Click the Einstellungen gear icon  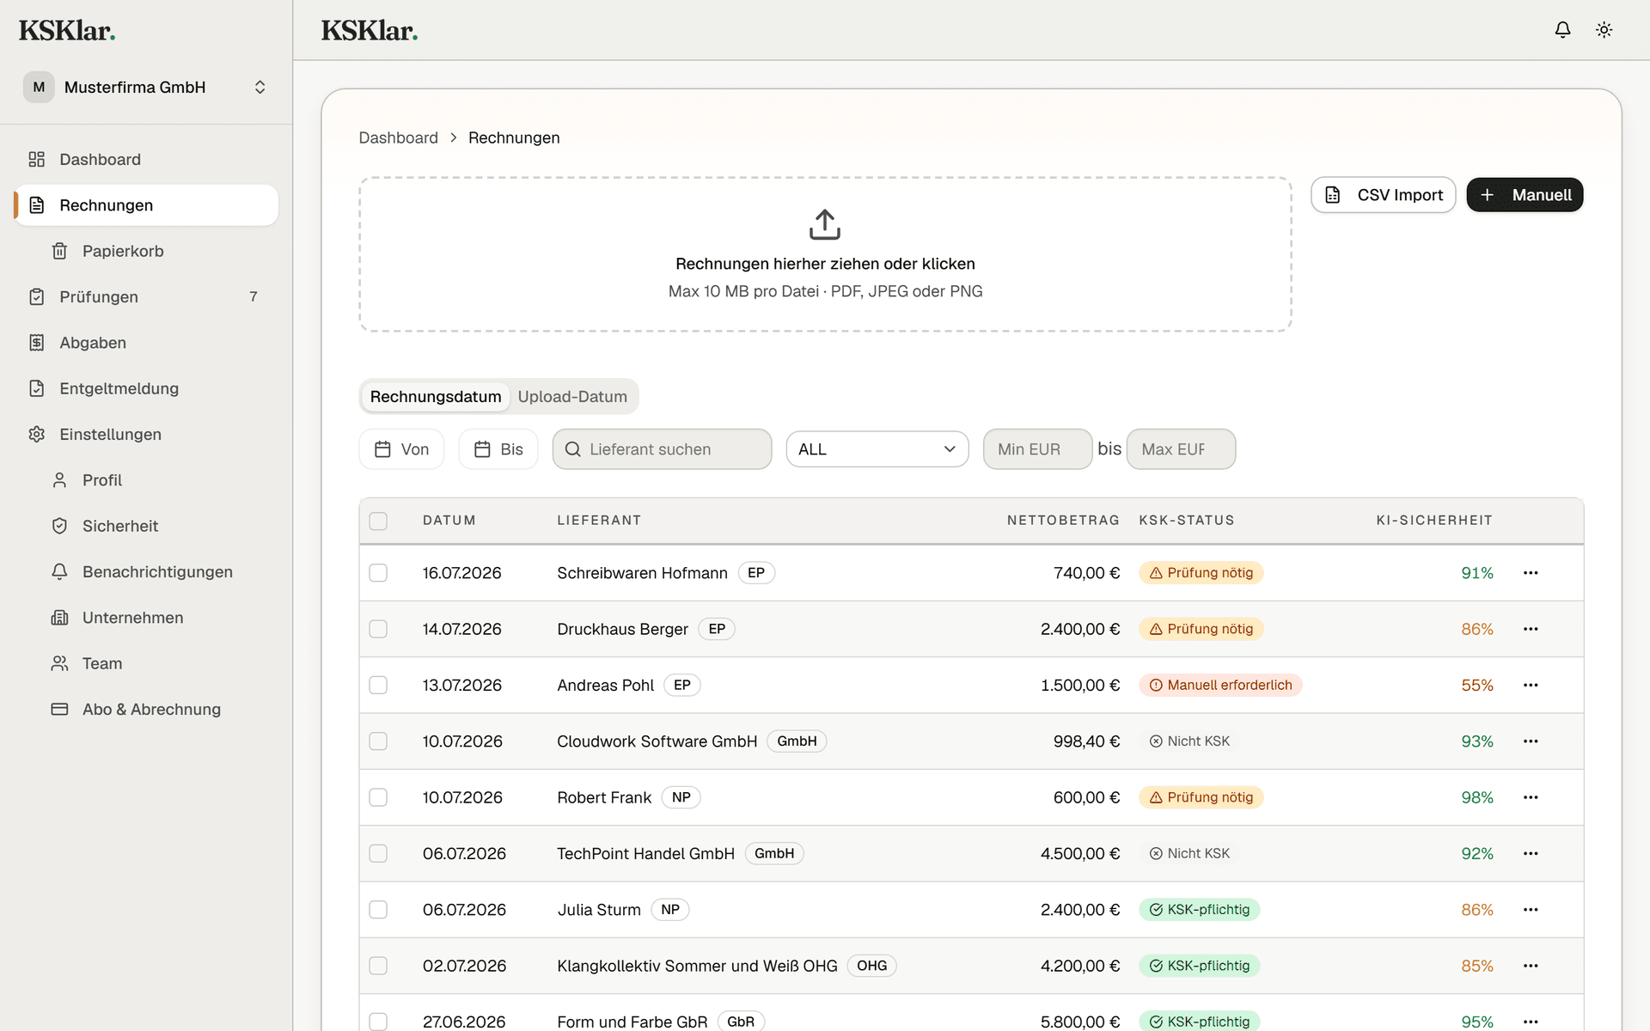click(x=36, y=434)
